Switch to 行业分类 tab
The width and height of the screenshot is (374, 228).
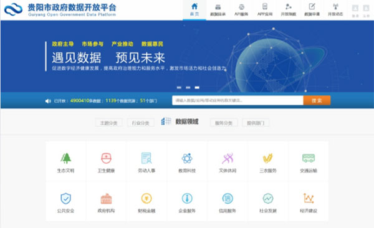click(140, 123)
